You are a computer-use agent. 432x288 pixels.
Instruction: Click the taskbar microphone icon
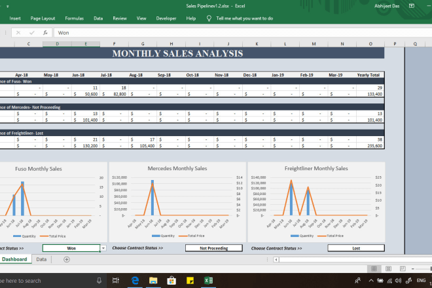click(99, 281)
